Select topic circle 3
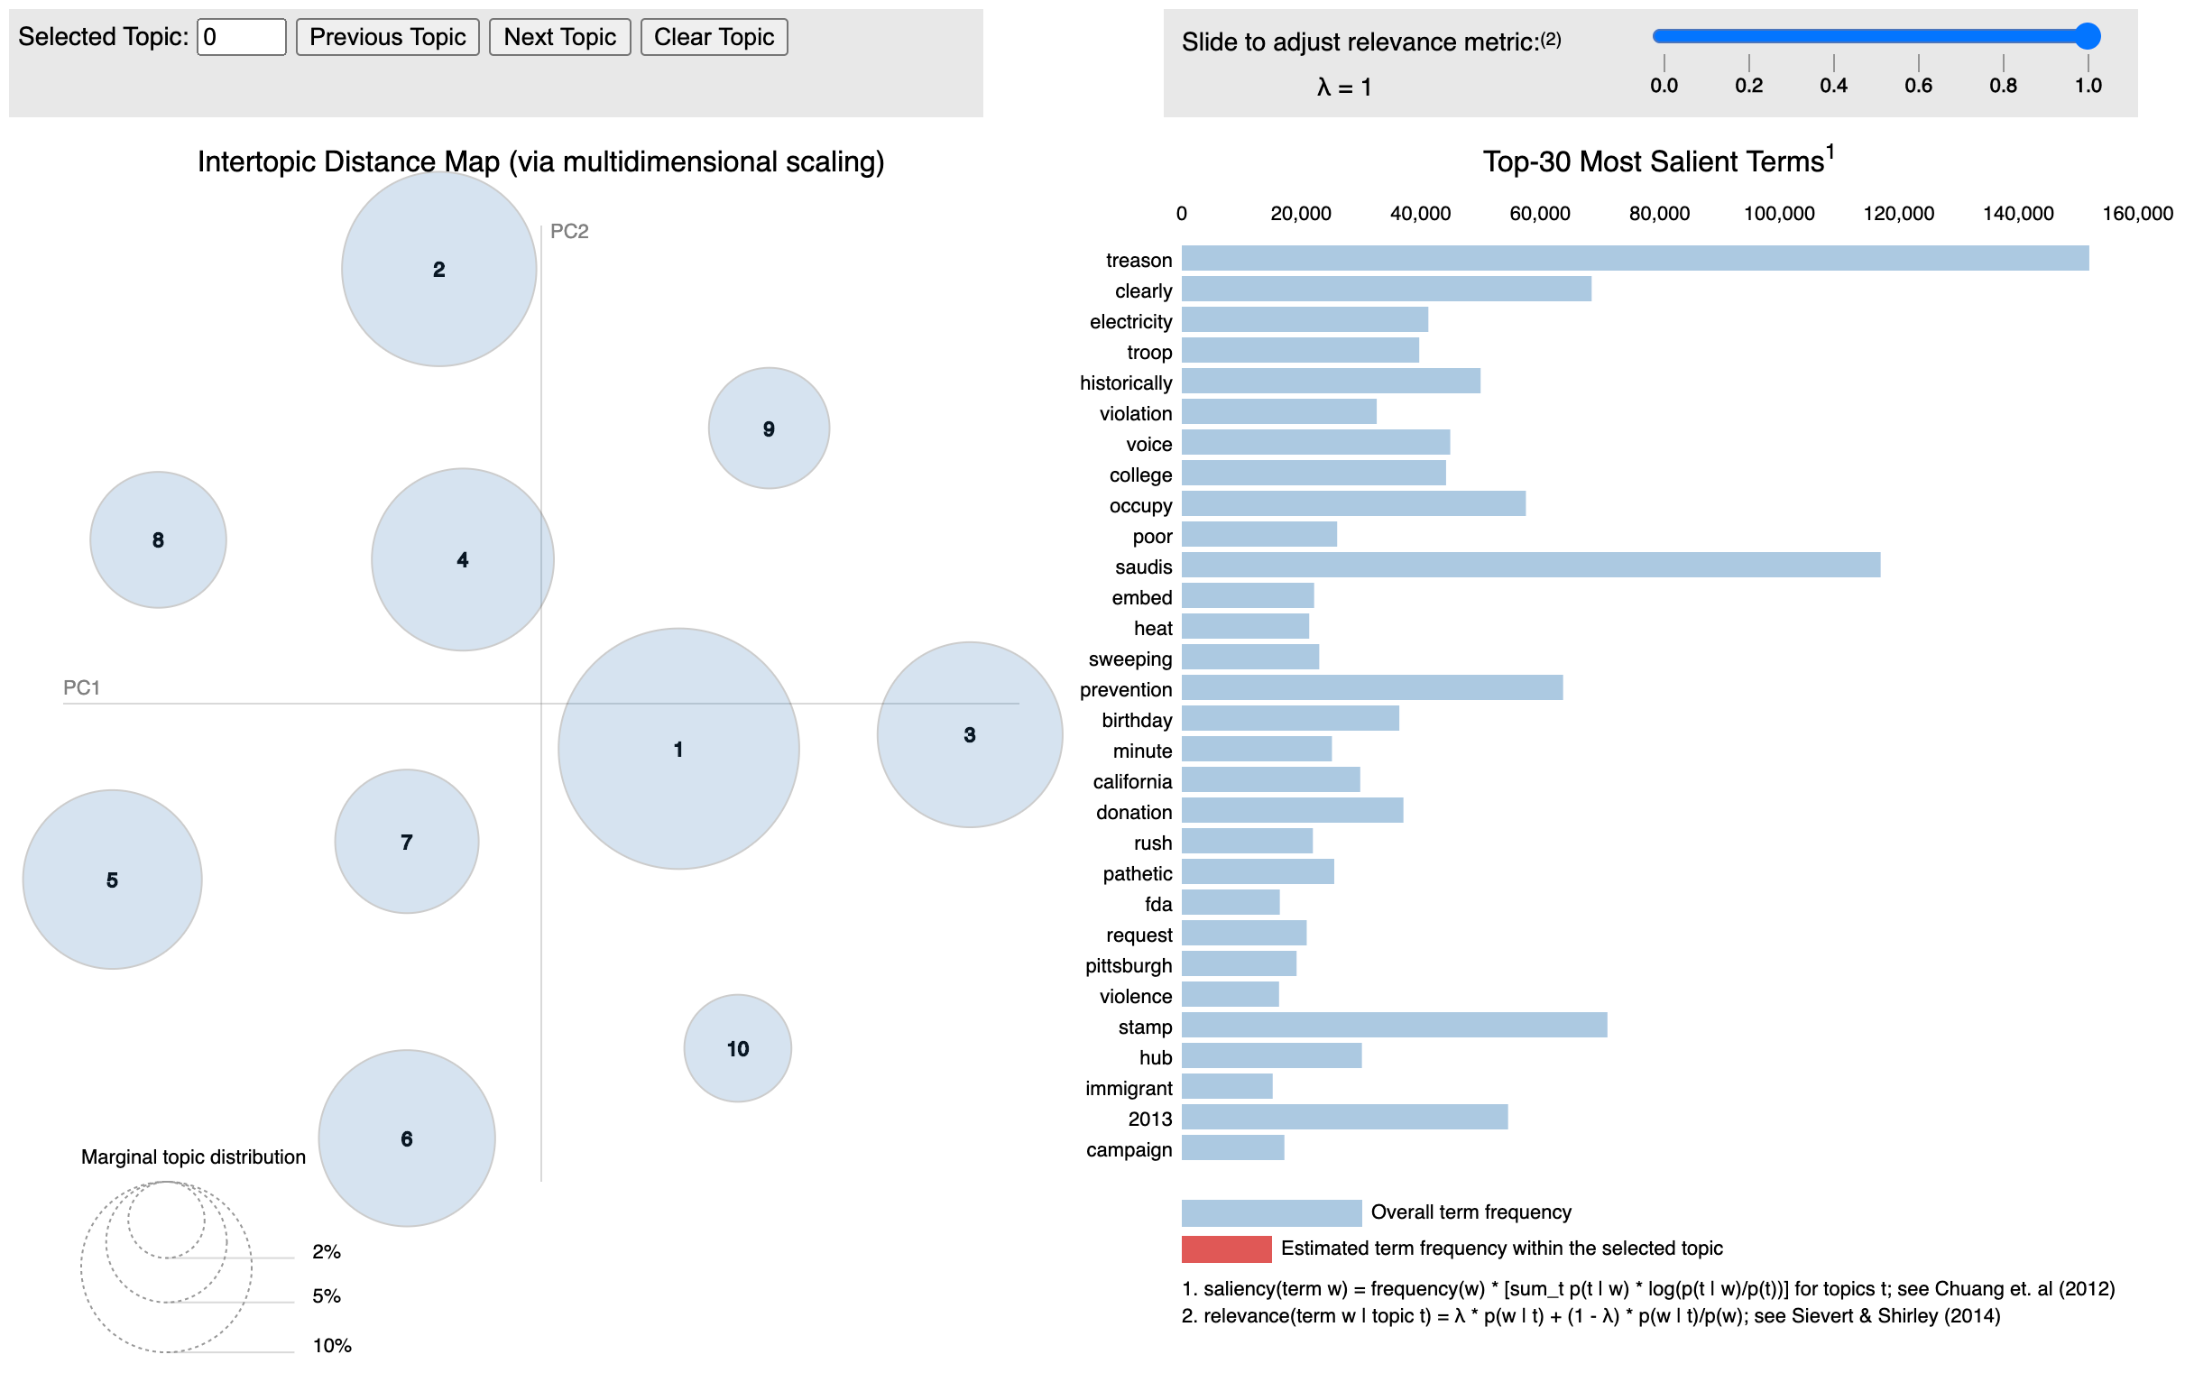This screenshot has height=1373, width=2185. (969, 734)
